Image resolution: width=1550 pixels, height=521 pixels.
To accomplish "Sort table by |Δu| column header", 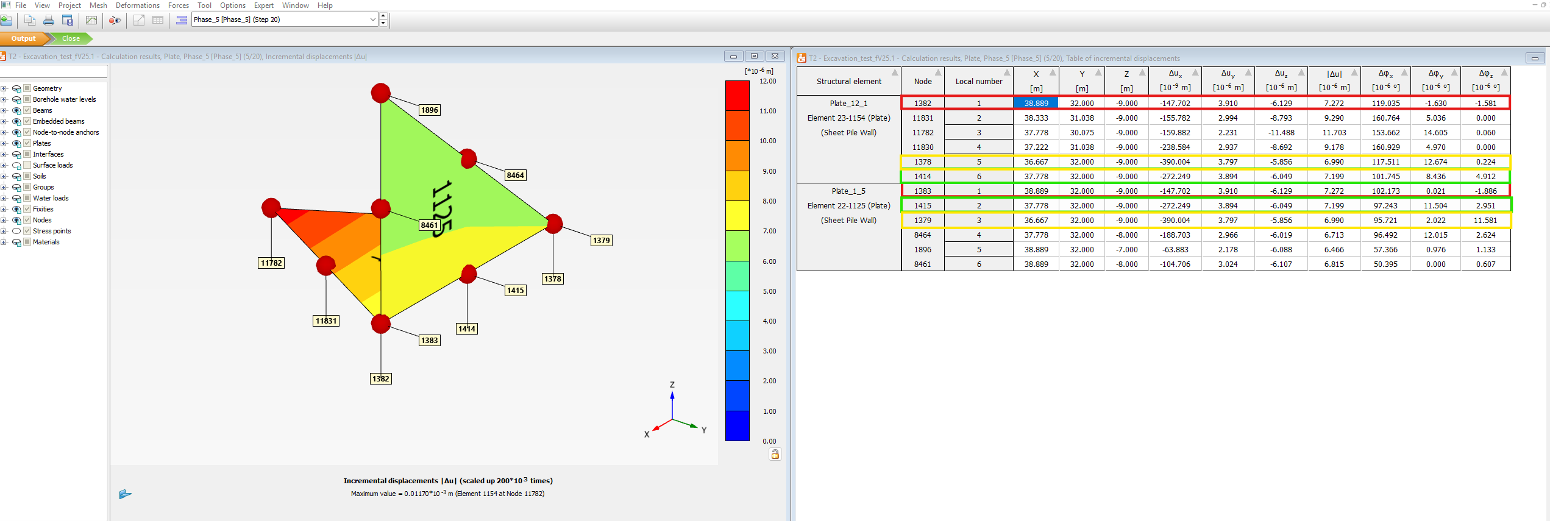I will 1334,81.
